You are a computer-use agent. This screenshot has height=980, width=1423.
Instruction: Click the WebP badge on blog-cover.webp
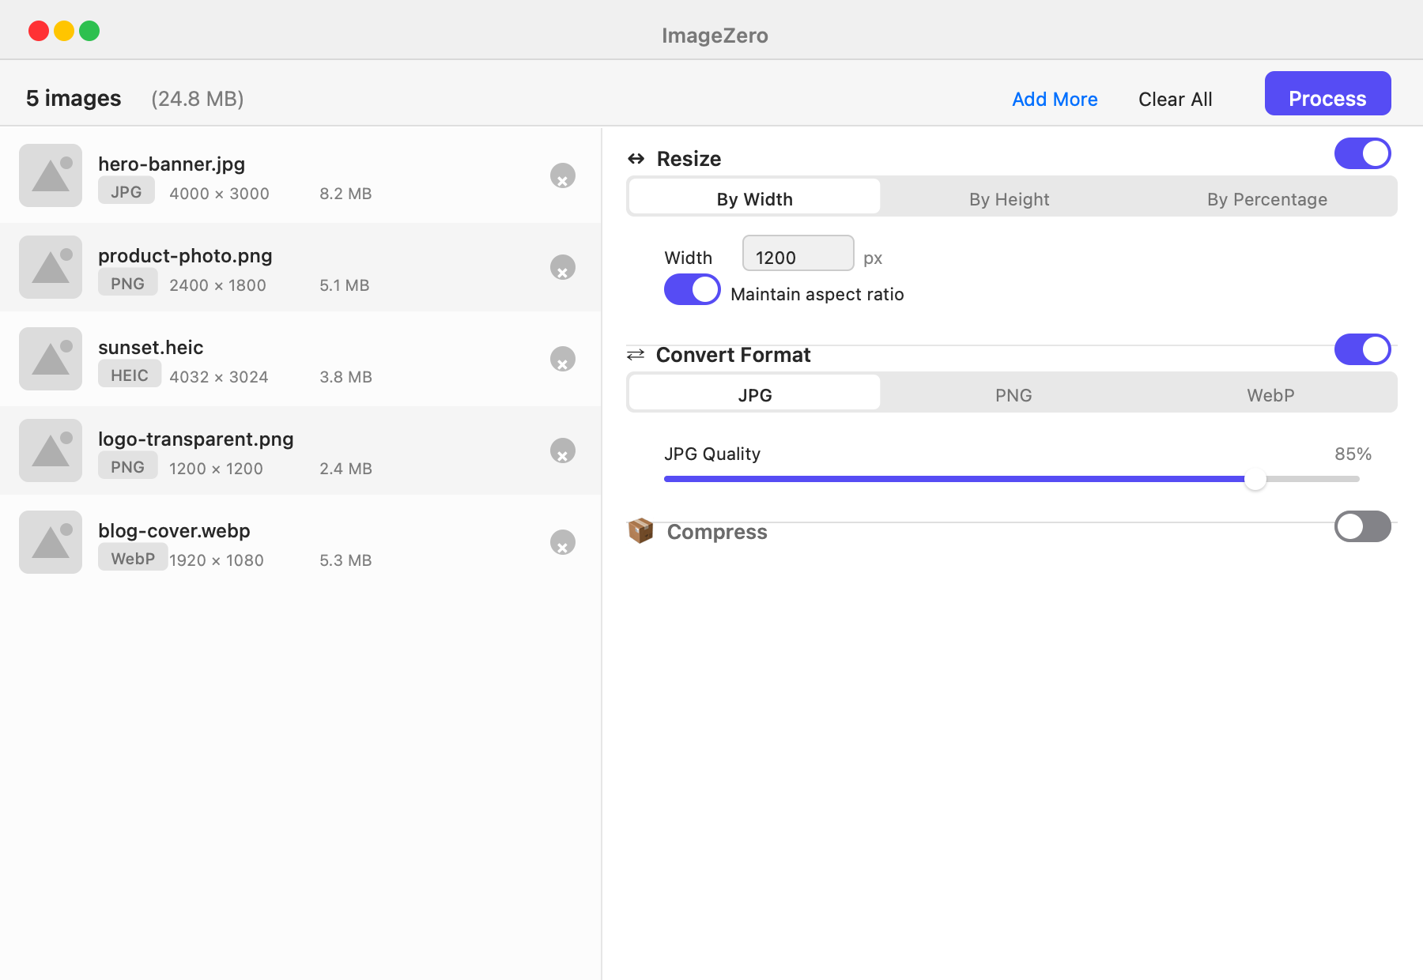coord(133,557)
